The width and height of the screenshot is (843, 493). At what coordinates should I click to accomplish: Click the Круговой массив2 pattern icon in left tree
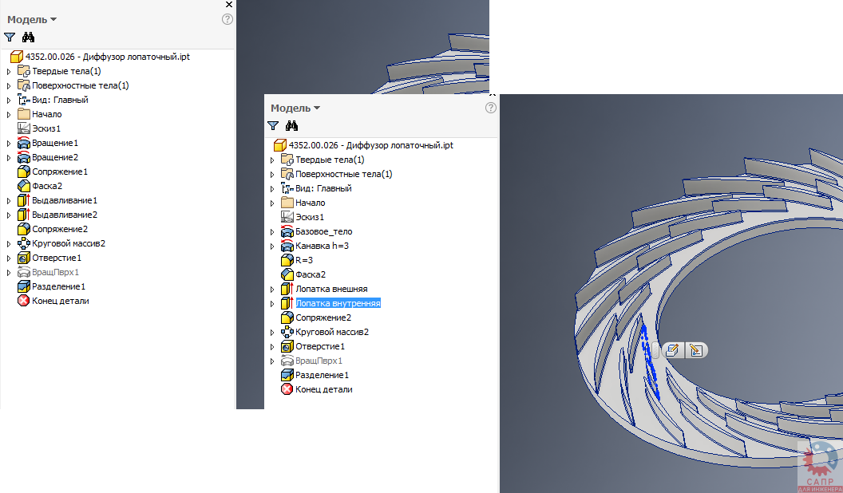click(x=24, y=243)
